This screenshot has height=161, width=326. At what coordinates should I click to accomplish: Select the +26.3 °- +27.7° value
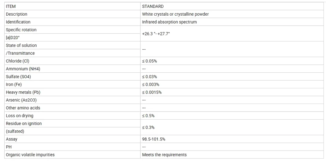click(156, 33)
